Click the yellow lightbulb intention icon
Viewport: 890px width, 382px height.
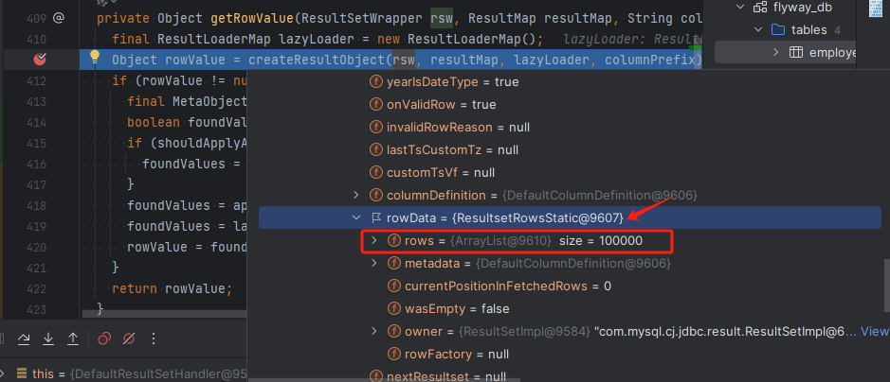click(95, 59)
